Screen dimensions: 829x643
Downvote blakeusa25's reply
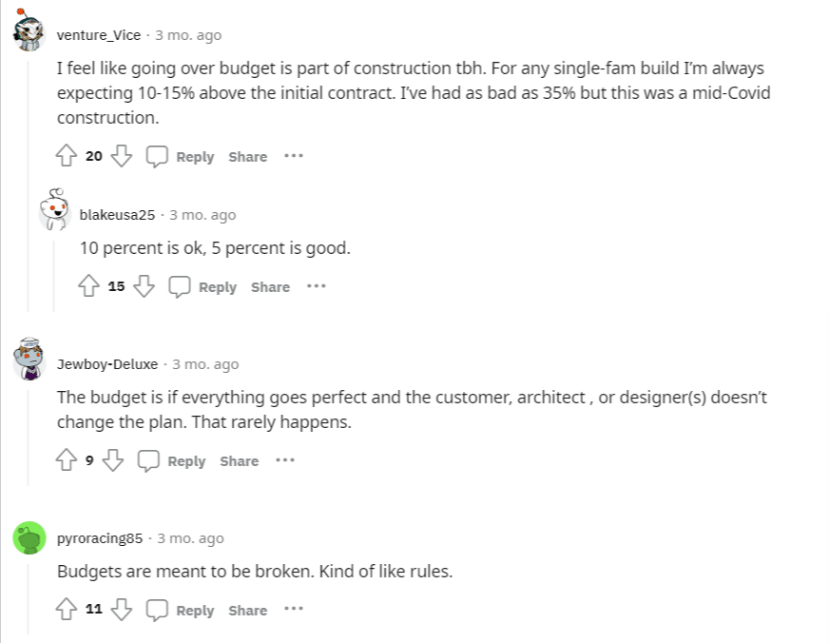point(144,286)
